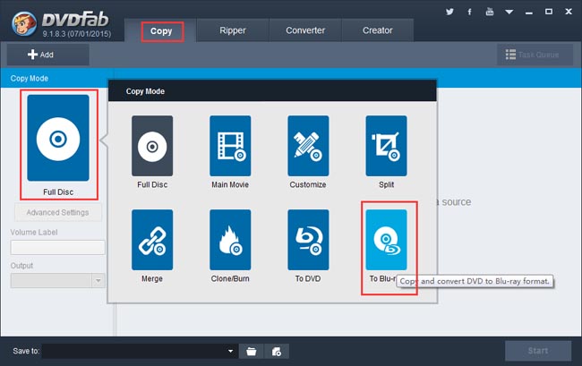Maximize the DVDFab window

[549, 12]
